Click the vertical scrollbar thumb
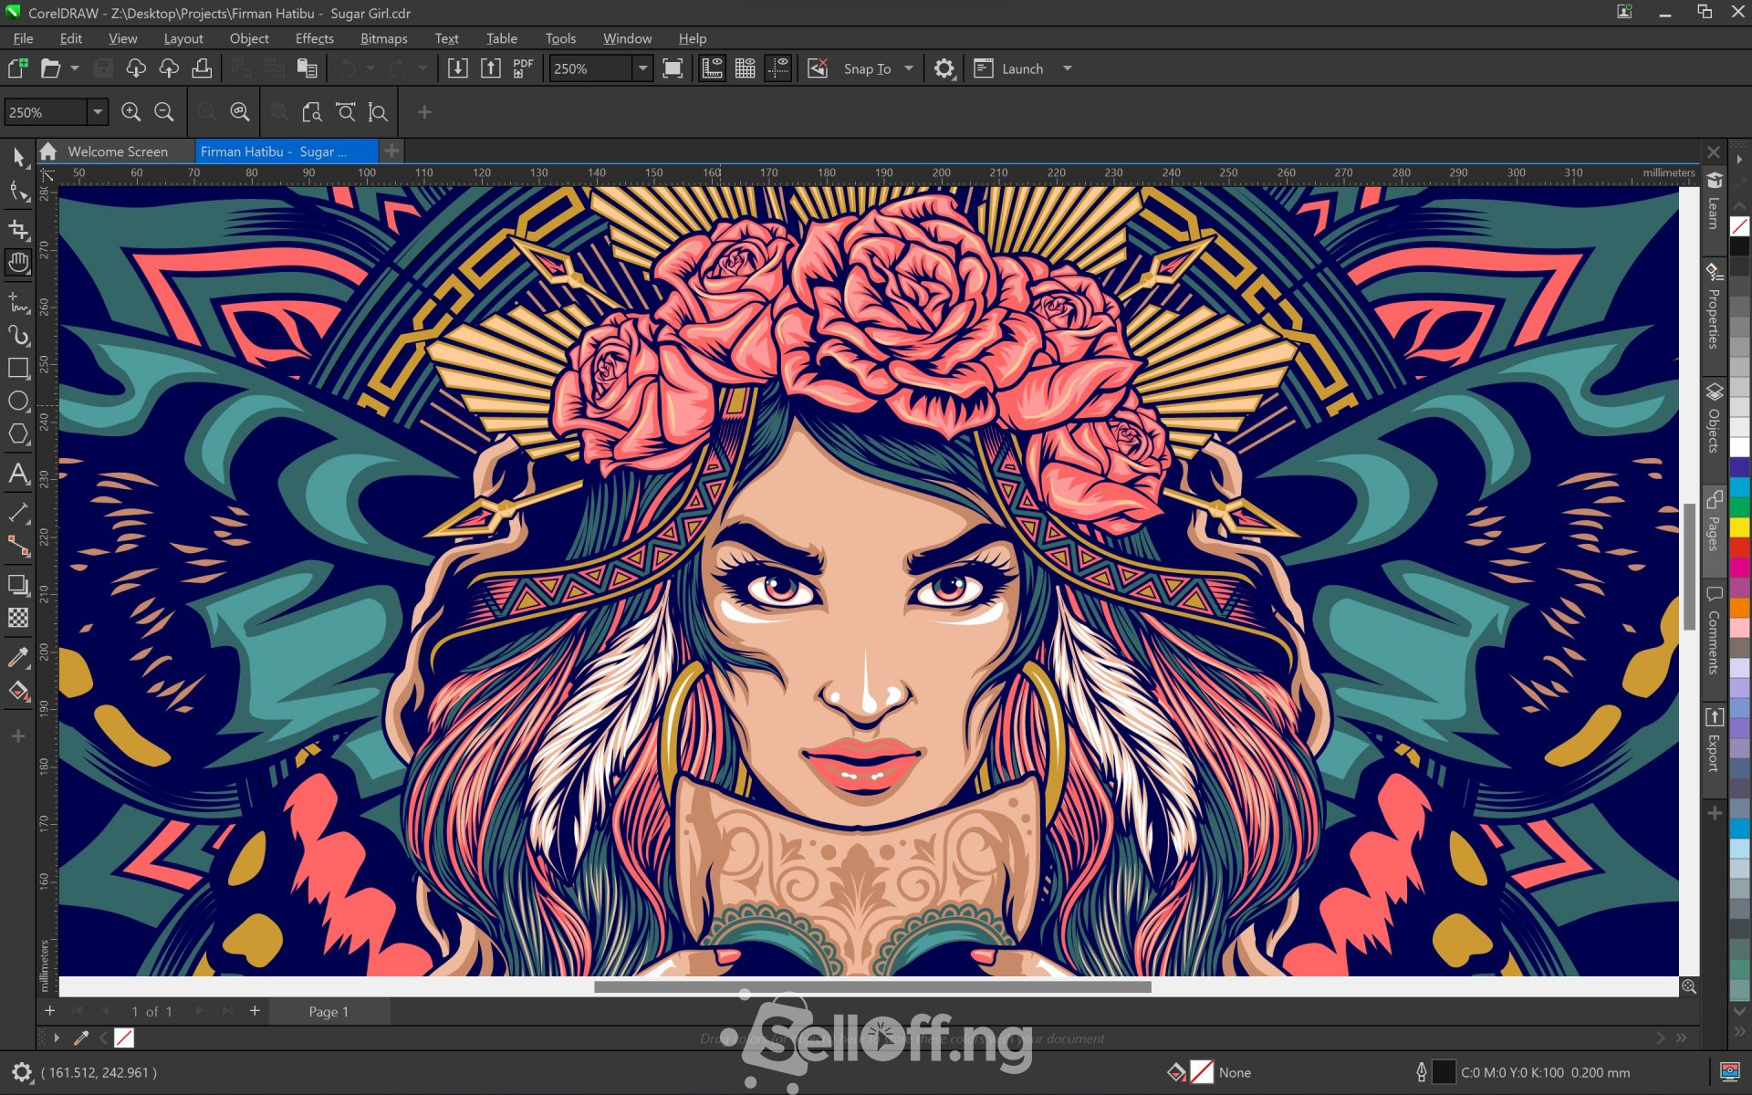This screenshot has width=1752, height=1095. [1688, 566]
